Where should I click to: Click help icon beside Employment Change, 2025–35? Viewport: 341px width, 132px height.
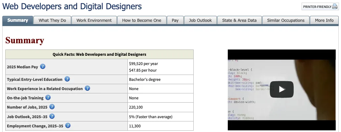point(68,125)
